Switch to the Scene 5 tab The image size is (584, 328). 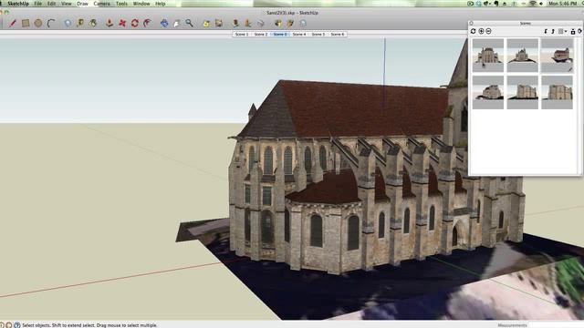318,35
